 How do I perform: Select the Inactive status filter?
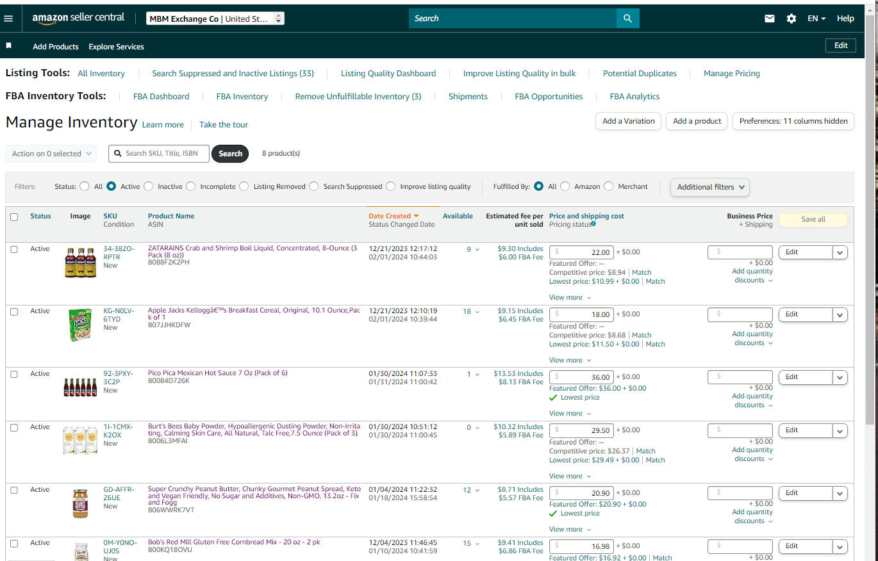point(149,186)
